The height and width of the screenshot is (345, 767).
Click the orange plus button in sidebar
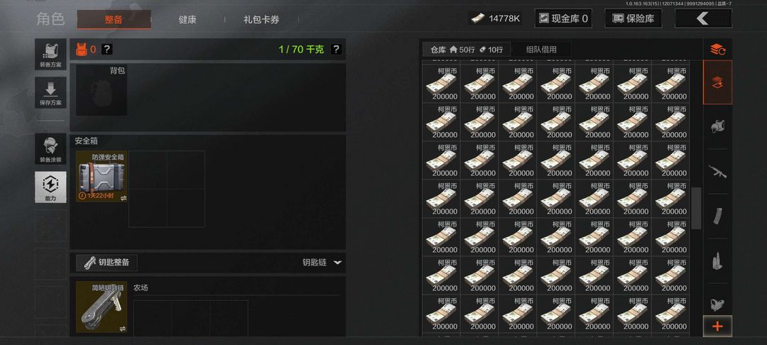717,326
